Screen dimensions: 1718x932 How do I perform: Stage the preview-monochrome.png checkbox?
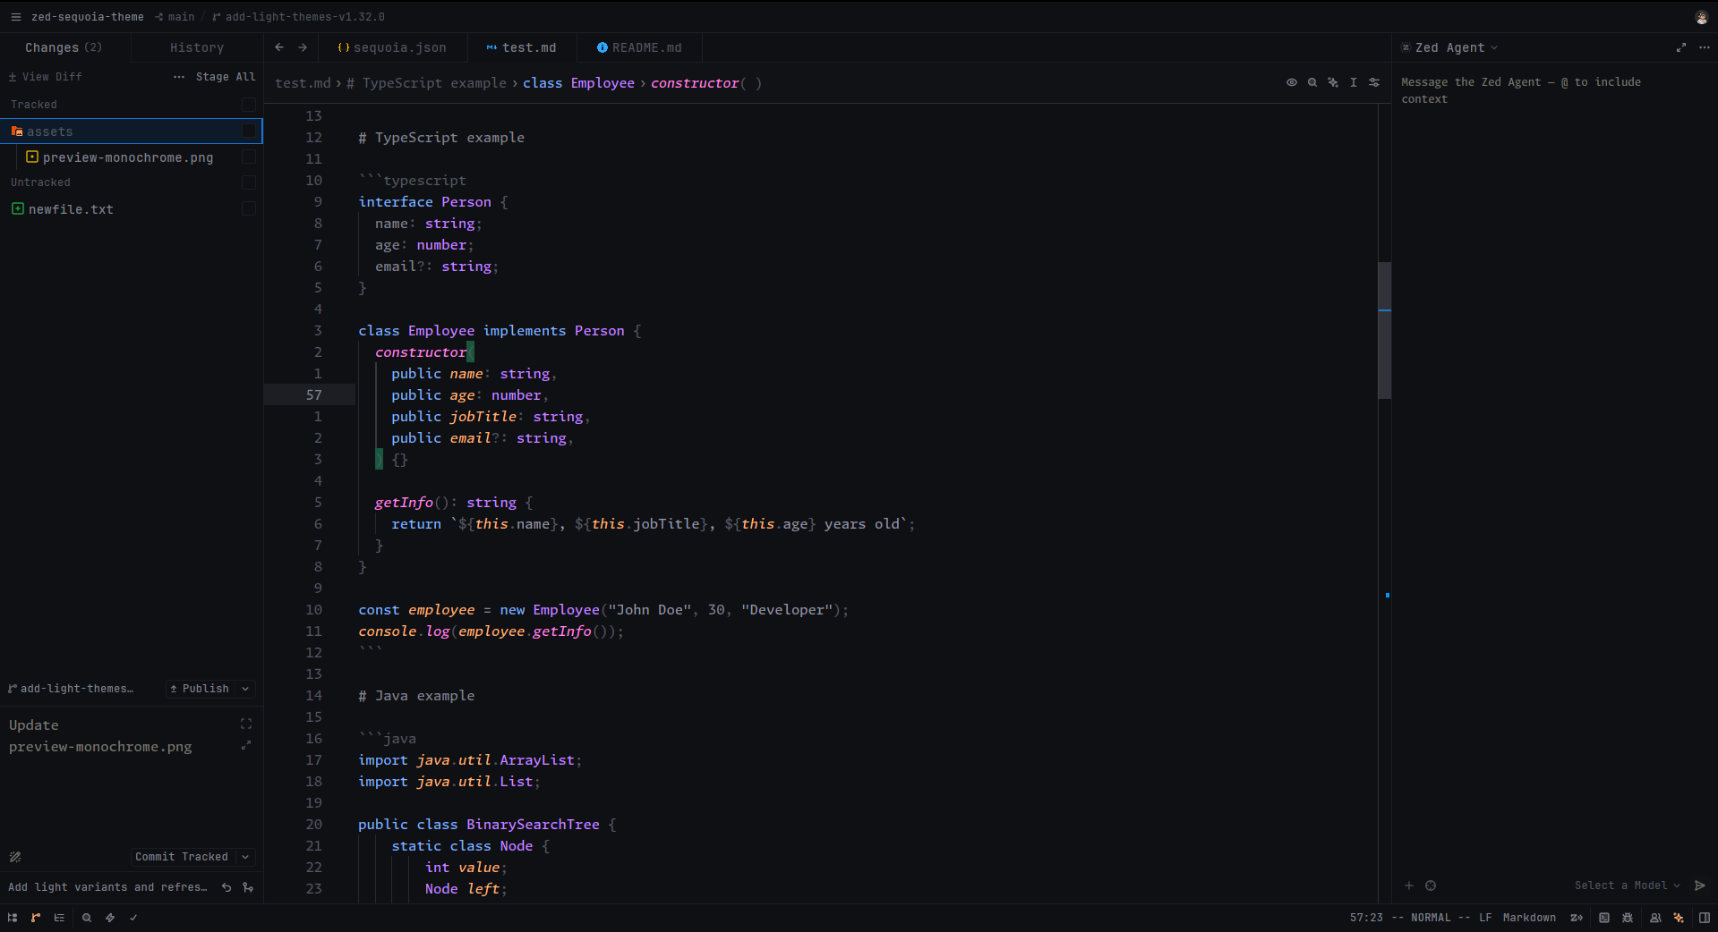pyautogui.click(x=249, y=157)
